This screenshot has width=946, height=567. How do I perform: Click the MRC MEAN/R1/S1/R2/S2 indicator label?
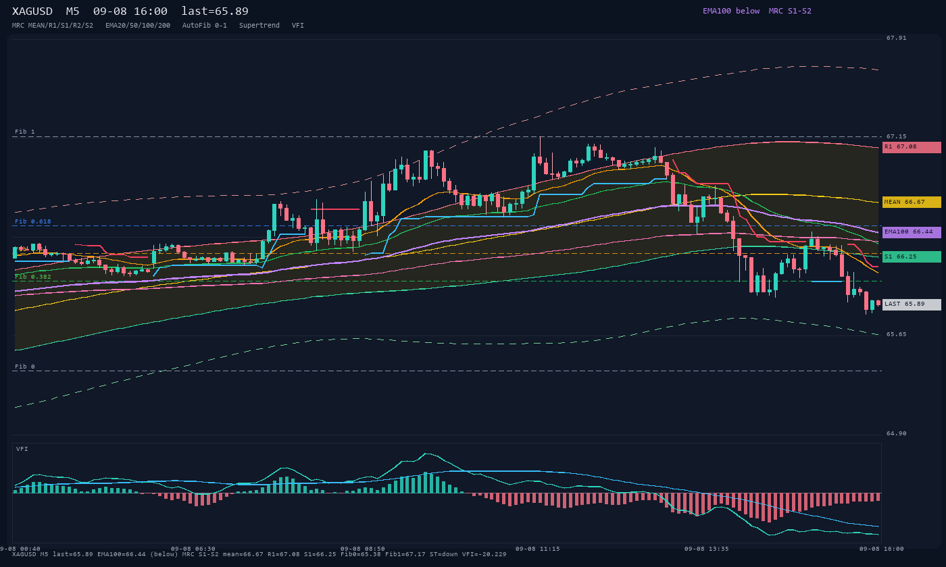pos(53,26)
